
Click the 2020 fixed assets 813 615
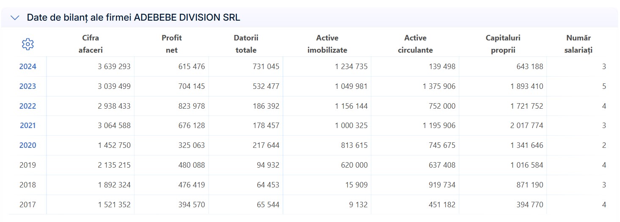(x=354, y=145)
